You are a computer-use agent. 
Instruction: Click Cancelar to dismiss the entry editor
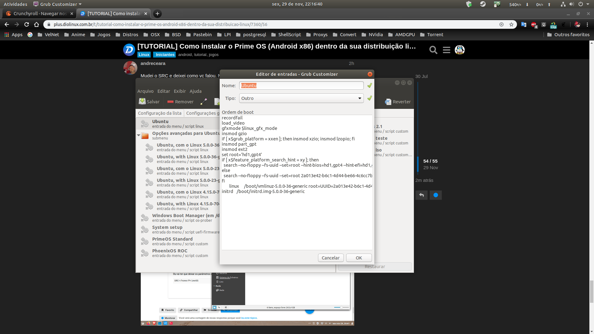[x=331, y=257]
